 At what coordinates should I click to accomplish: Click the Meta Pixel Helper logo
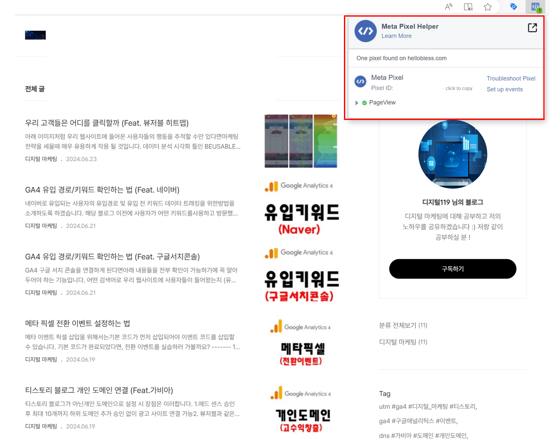pyautogui.click(x=366, y=31)
